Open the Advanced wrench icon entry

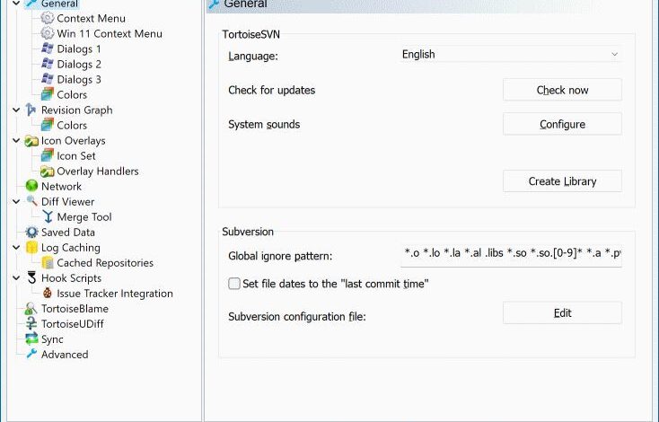point(31,354)
